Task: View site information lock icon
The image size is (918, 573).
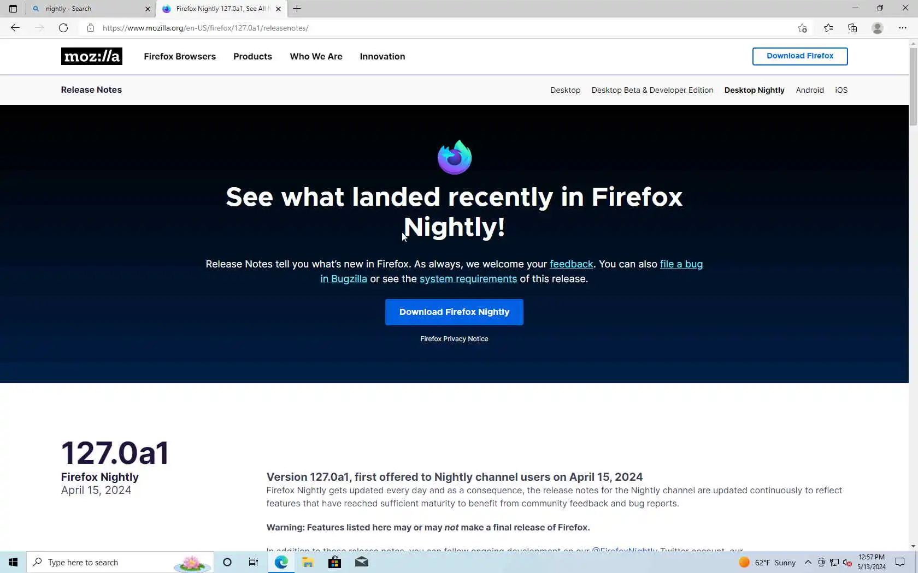Action: 91,28
